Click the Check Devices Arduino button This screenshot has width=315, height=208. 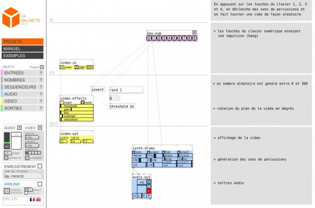[7, 191]
